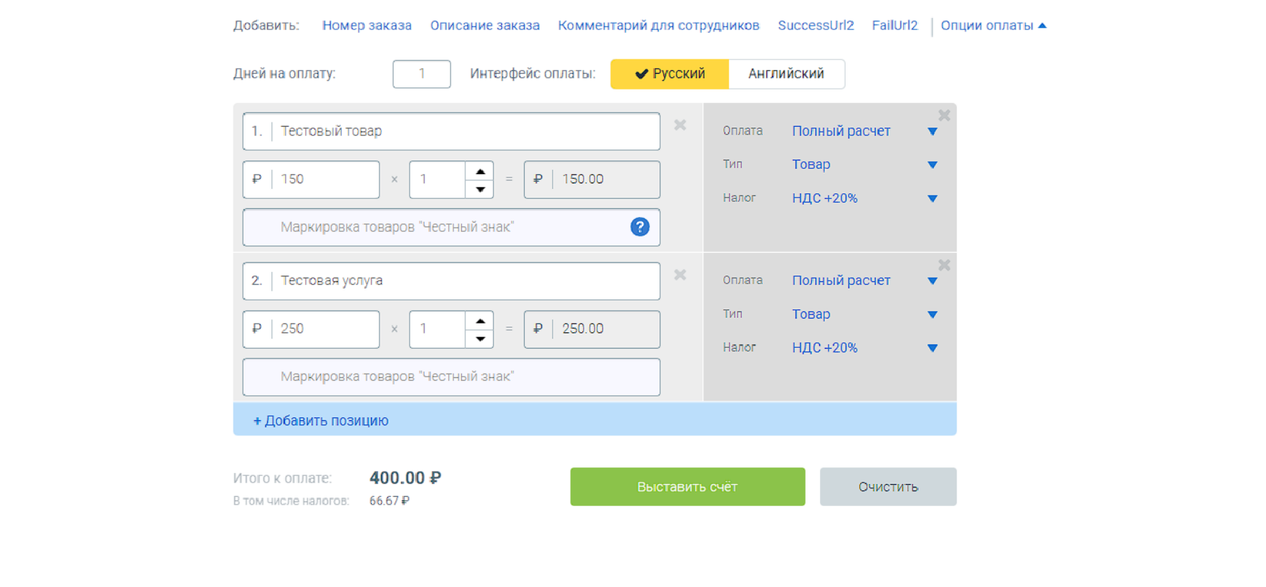
Task: Click Добавить позицию to add a line
Action: tap(594, 419)
